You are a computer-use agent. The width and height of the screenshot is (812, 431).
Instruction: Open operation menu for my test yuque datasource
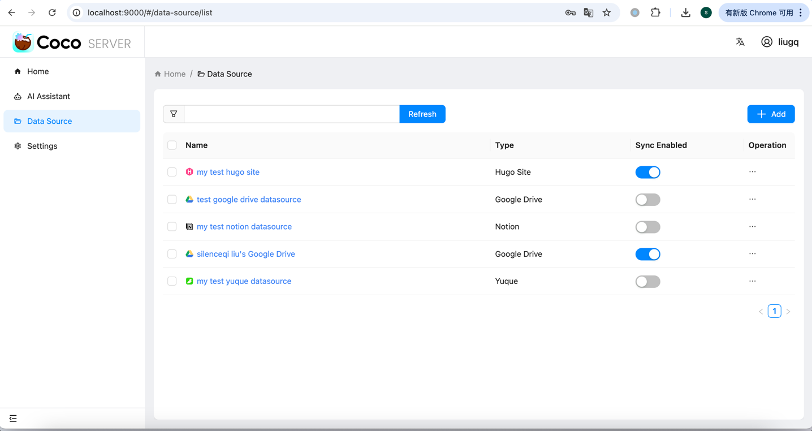[x=752, y=281]
